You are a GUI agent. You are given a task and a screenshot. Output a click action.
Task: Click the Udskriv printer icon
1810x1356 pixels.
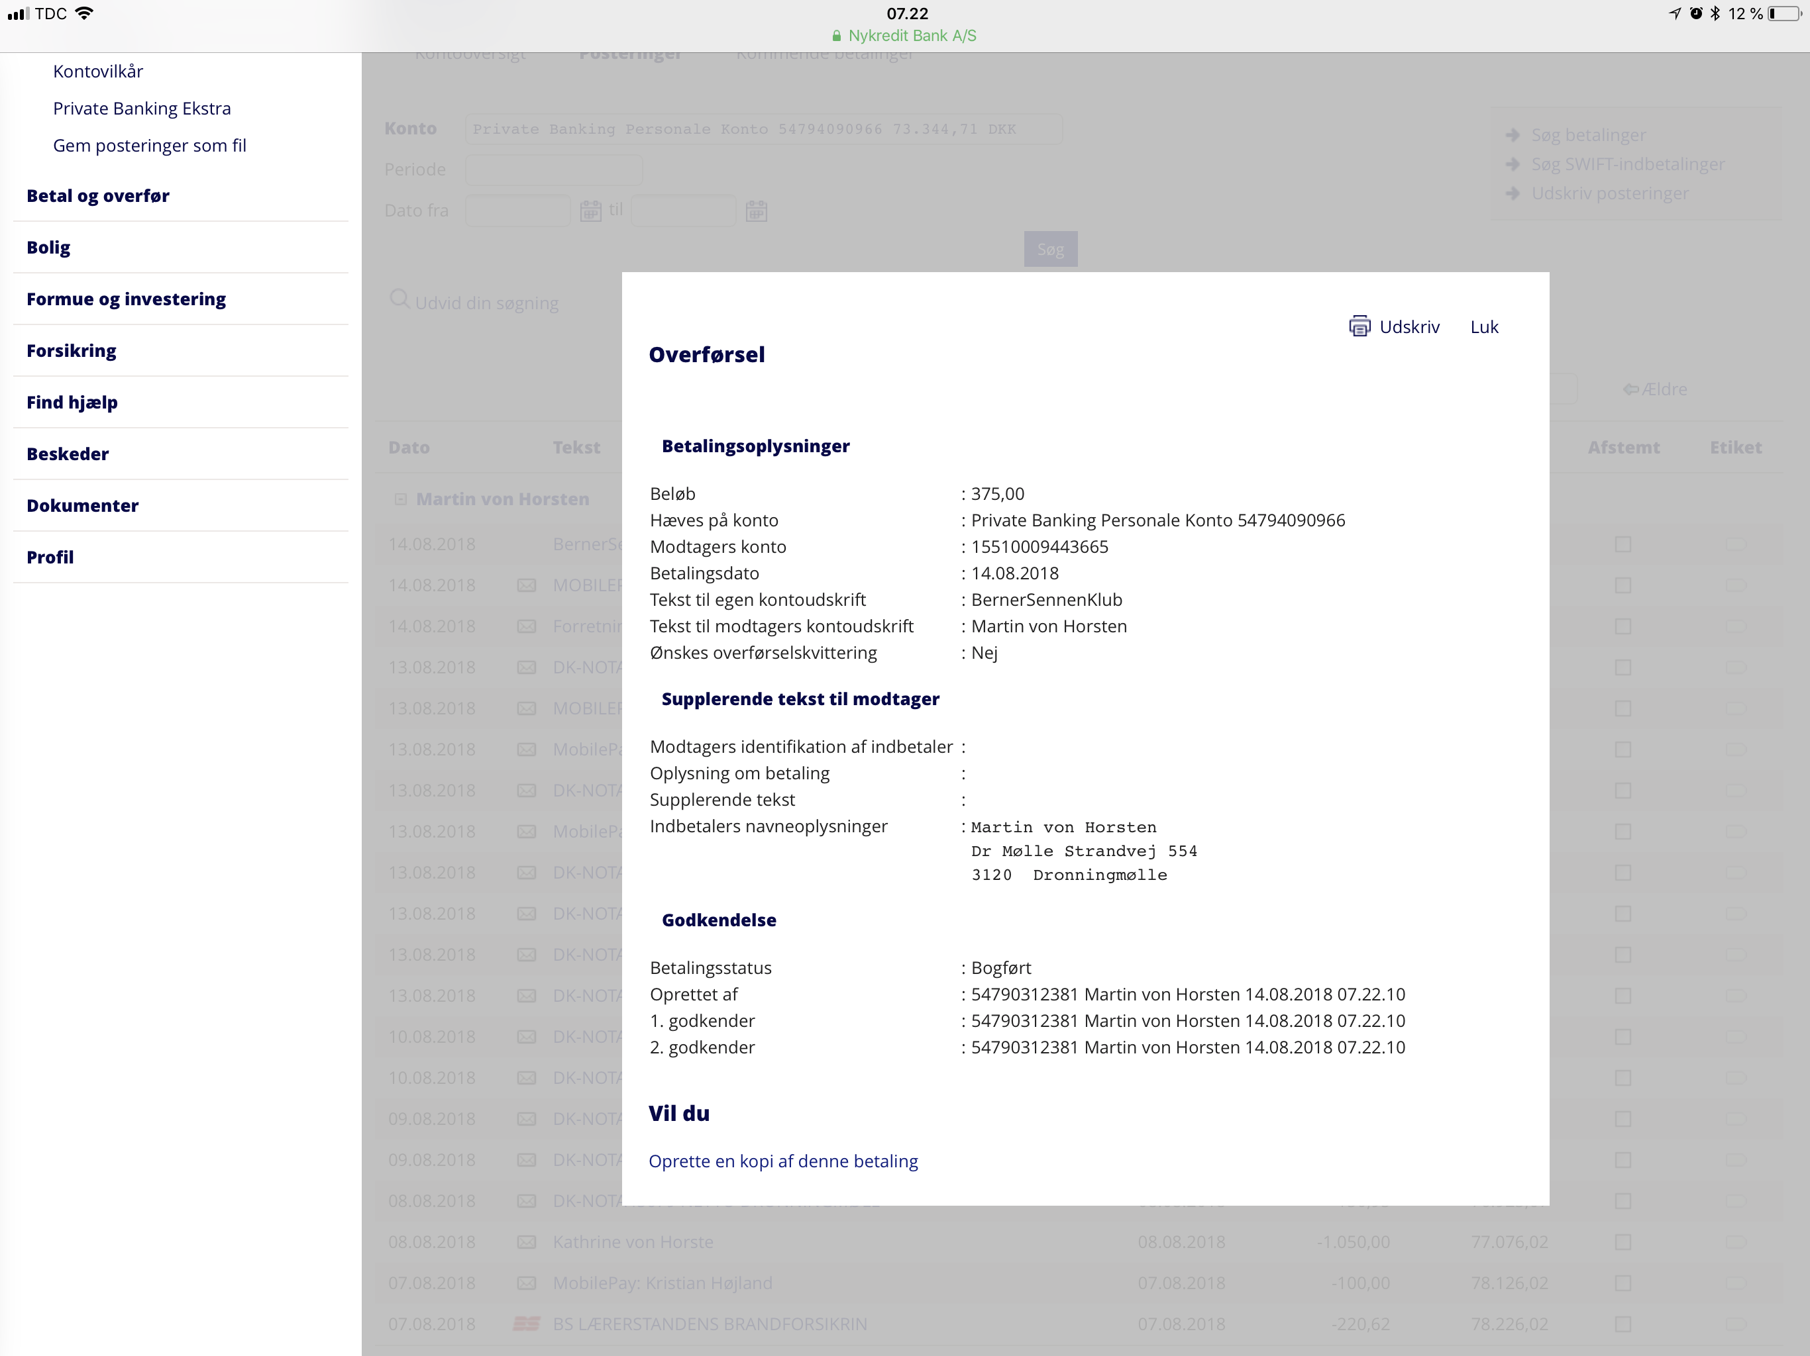click(x=1359, y=326)
